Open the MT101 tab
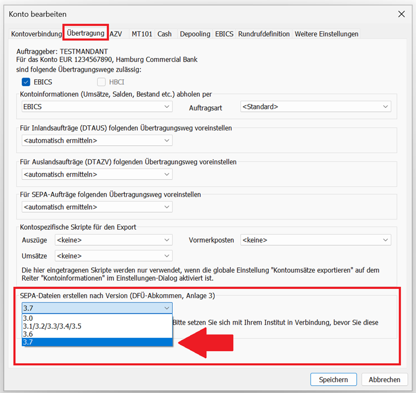 pyautogui.click(x=142, y=34)
